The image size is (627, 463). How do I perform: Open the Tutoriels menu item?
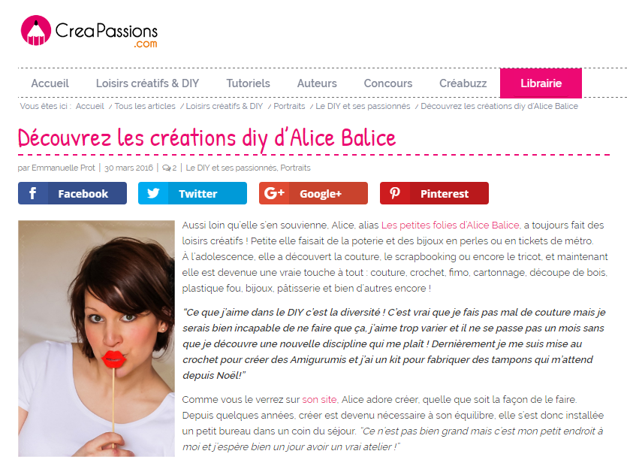pyautogui.click(x=249, y=83)
